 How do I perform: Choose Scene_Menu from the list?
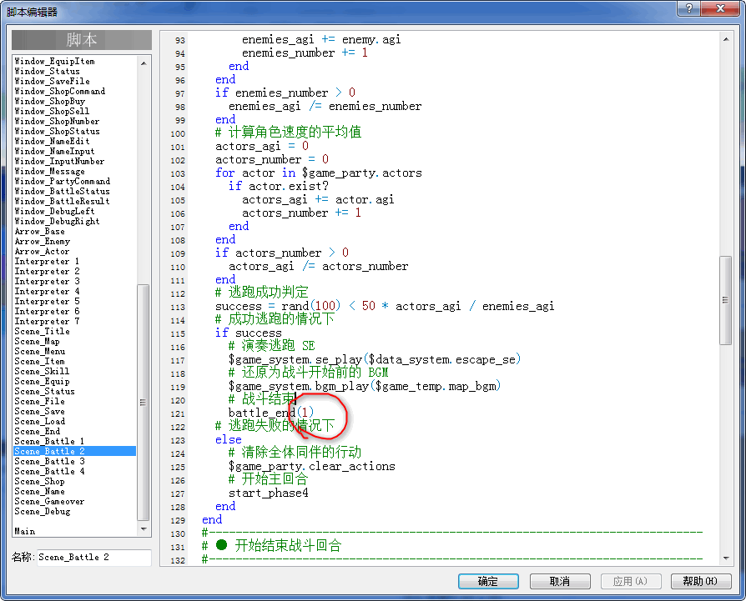point(39,351)
